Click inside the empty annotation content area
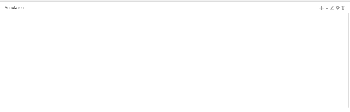Image resolution: width=350 pixels, height=112 pixels. (175, 60)
